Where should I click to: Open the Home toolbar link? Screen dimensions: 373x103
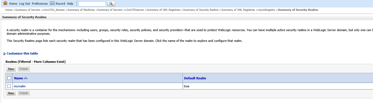coord(13,4)
